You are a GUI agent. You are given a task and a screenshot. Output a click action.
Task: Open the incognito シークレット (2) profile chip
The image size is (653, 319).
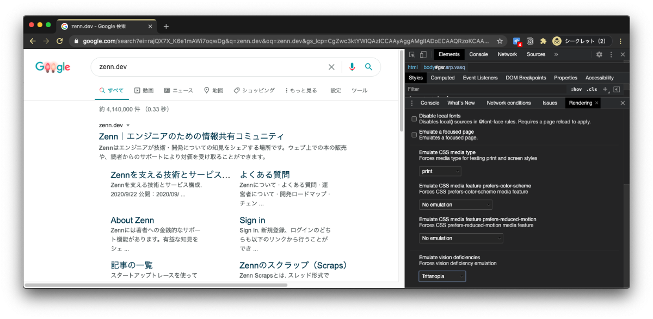coord(581,41)
